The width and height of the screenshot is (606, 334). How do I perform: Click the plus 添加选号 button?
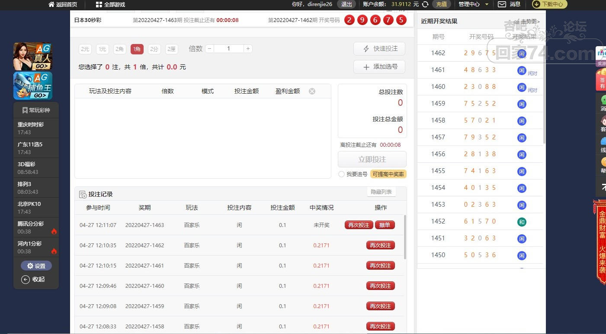(379, 67)
